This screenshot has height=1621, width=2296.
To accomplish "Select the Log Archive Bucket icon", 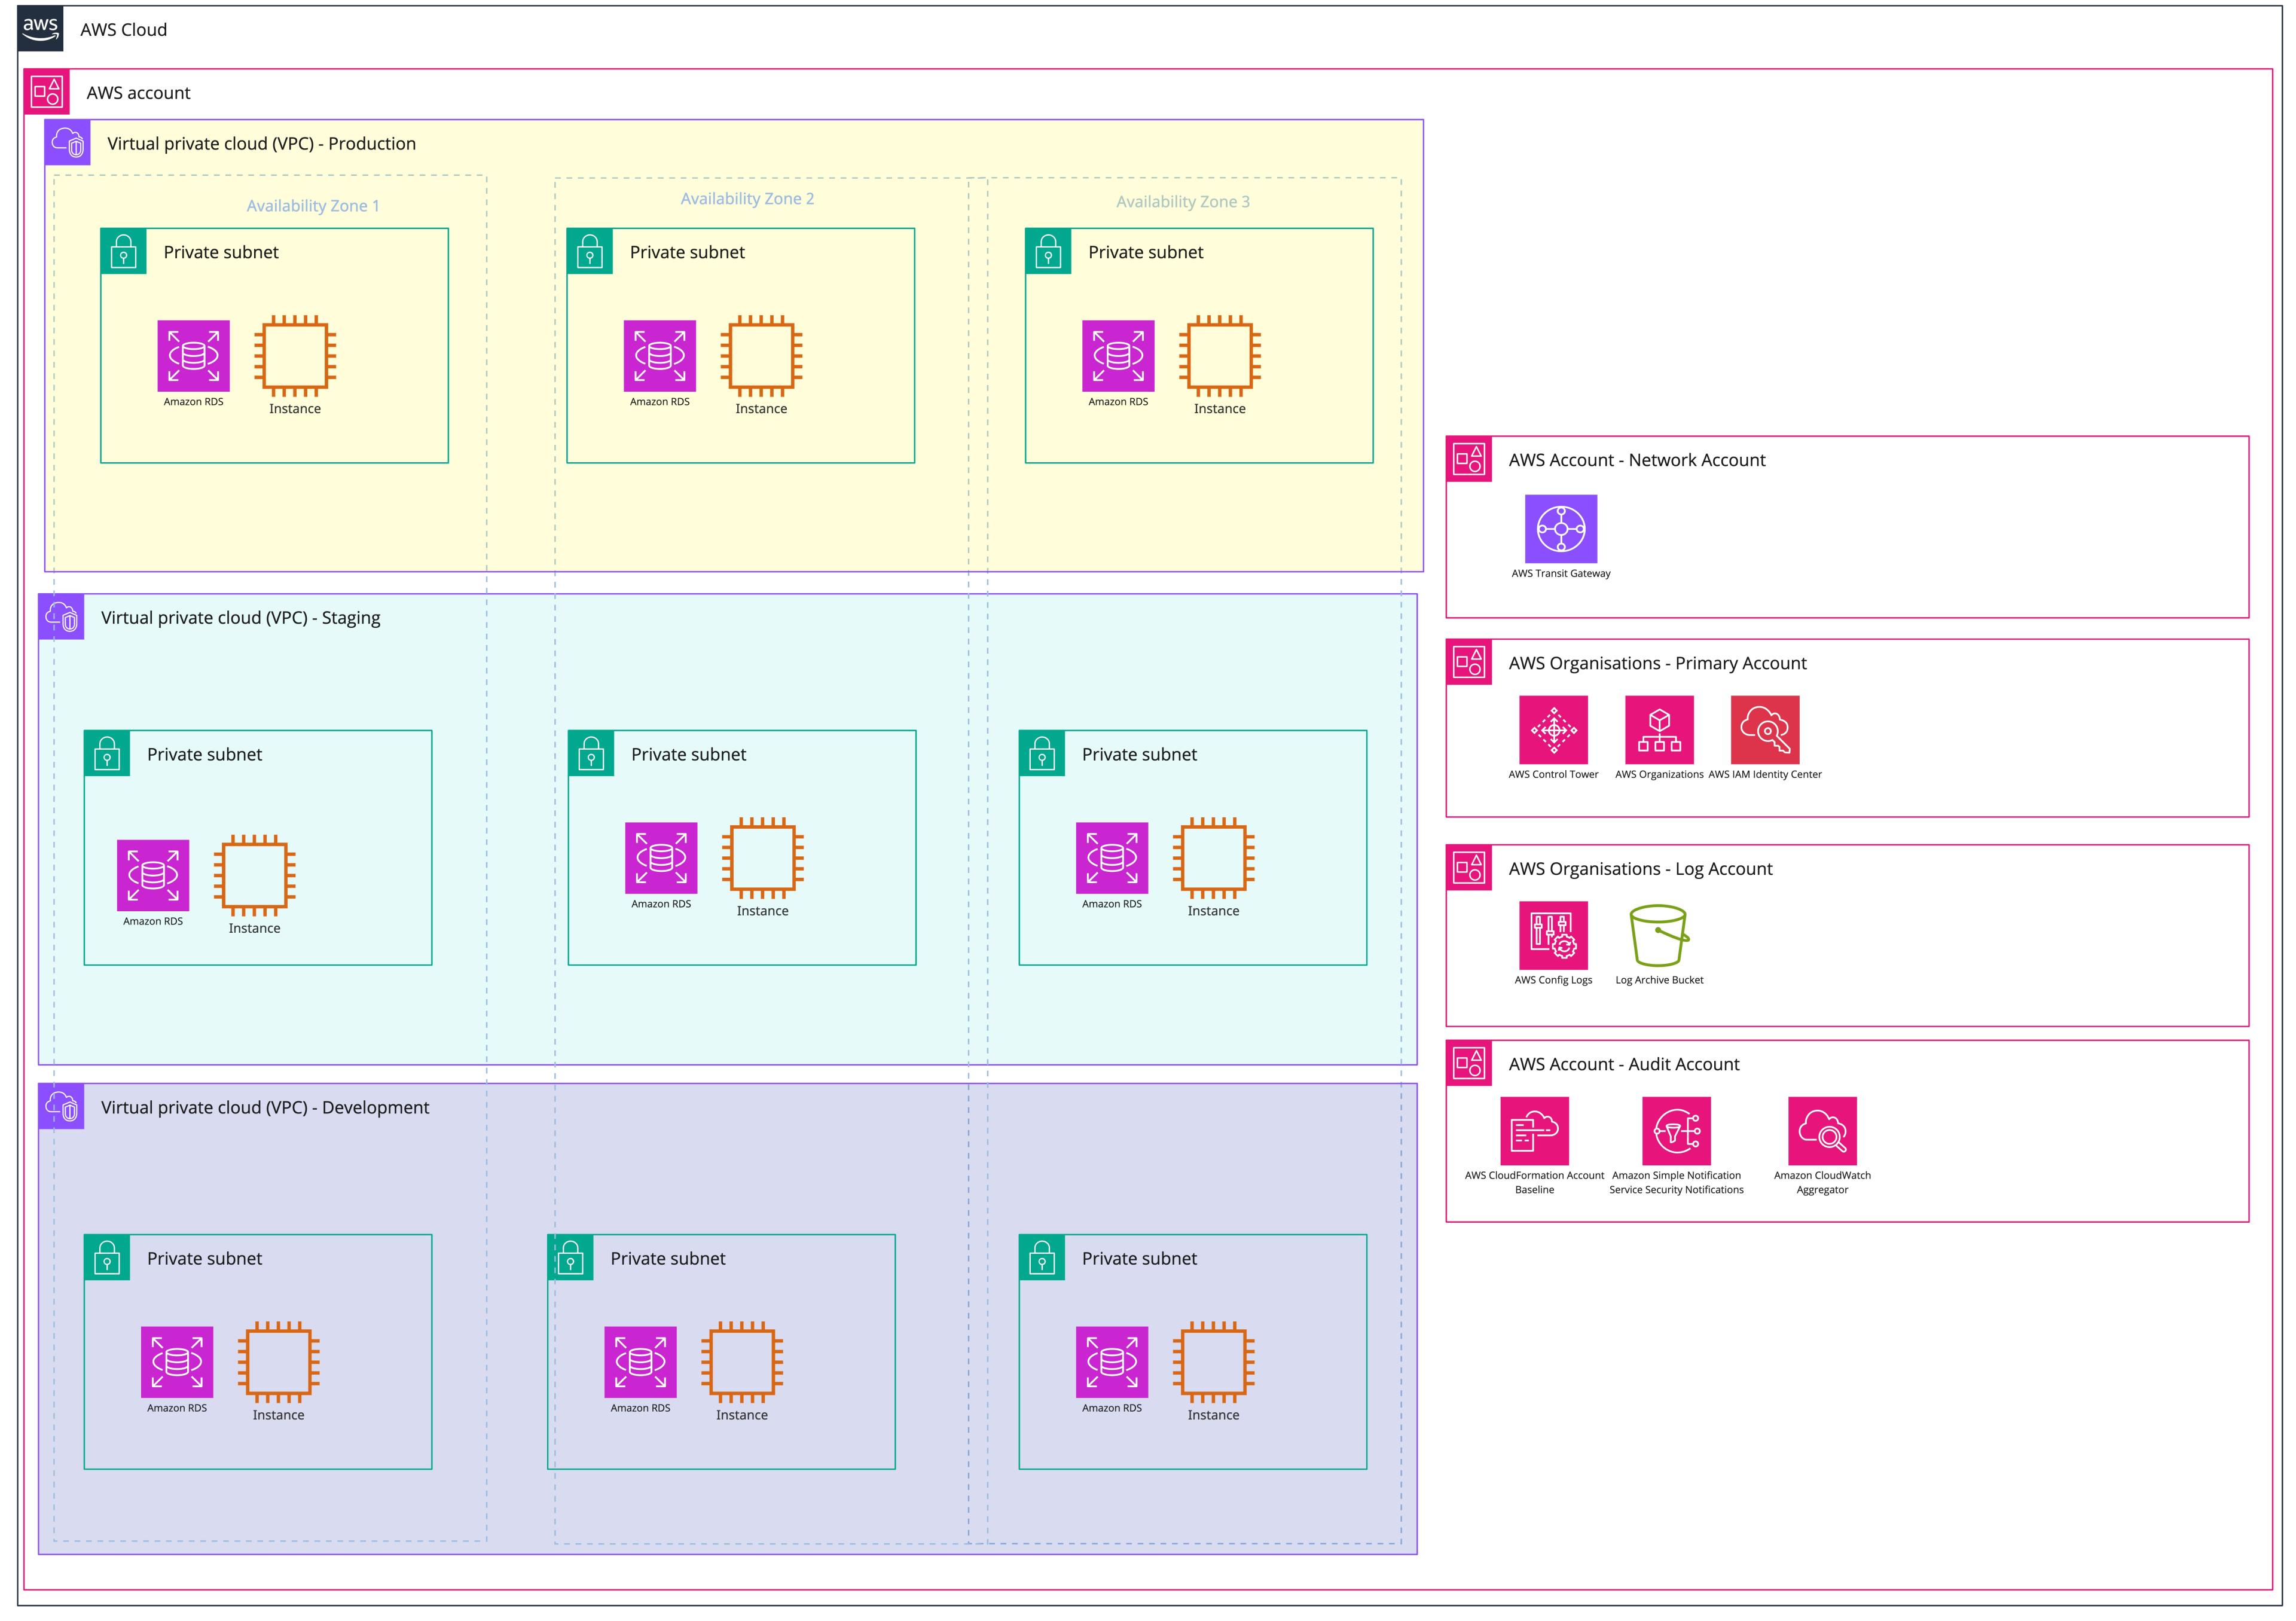I will tap(1660, 936).
